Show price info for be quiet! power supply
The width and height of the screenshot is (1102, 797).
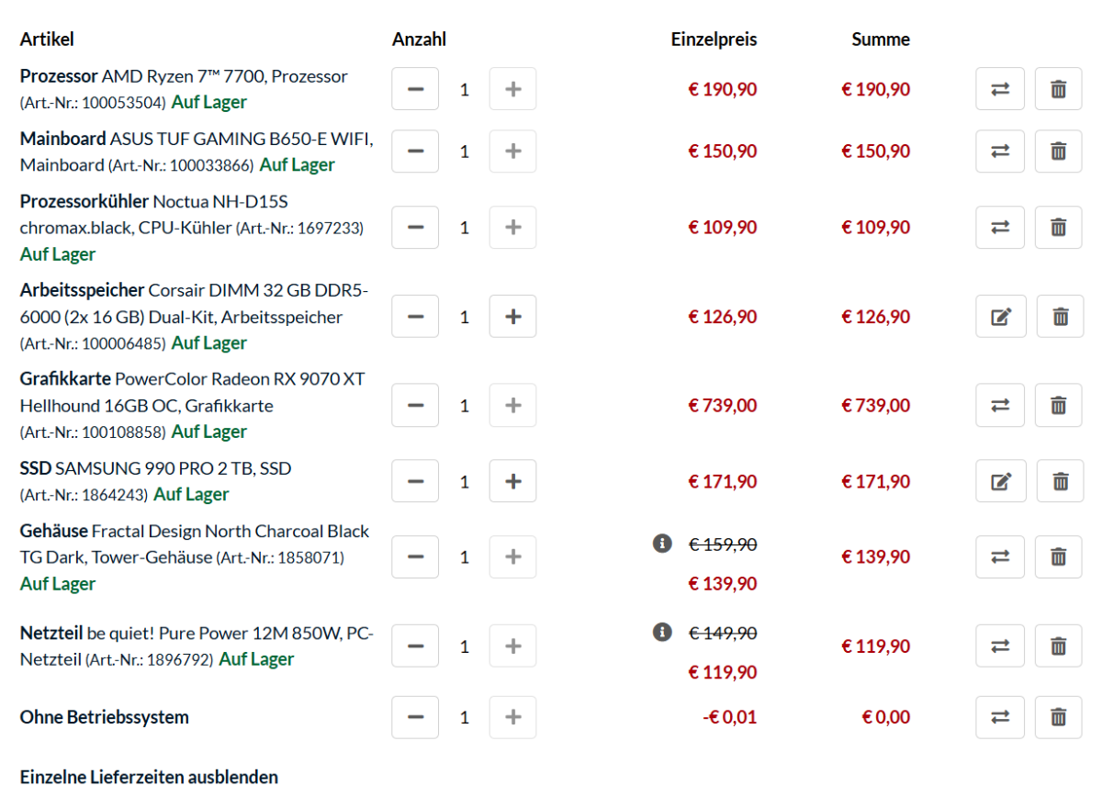click(661, 632)
